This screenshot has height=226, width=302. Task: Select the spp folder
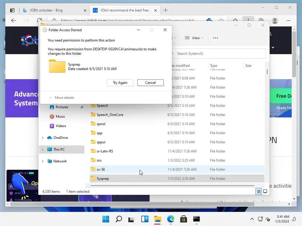click(99, 133)
